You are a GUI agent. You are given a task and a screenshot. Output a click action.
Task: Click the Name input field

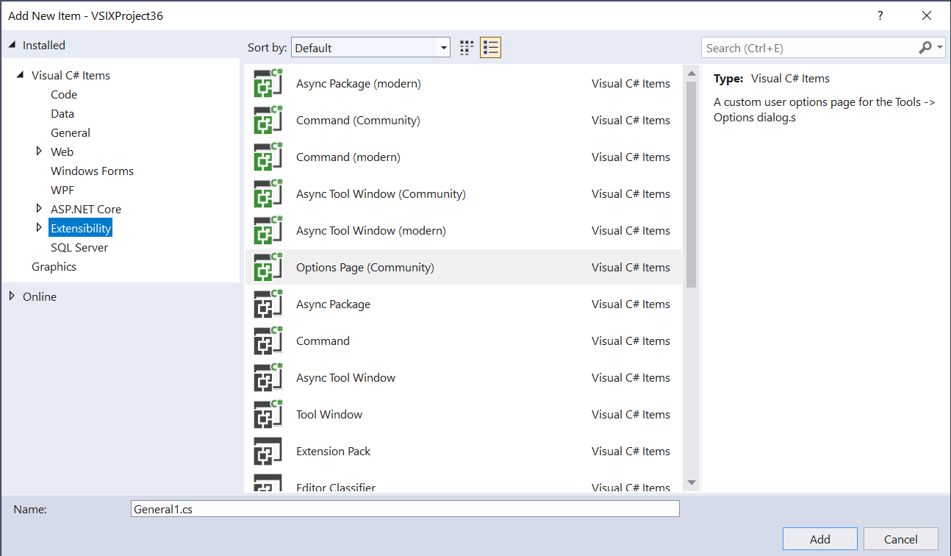(405, 508)
